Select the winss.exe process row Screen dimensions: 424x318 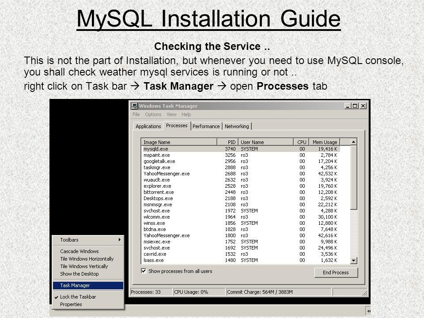click(x=241, y=223)
